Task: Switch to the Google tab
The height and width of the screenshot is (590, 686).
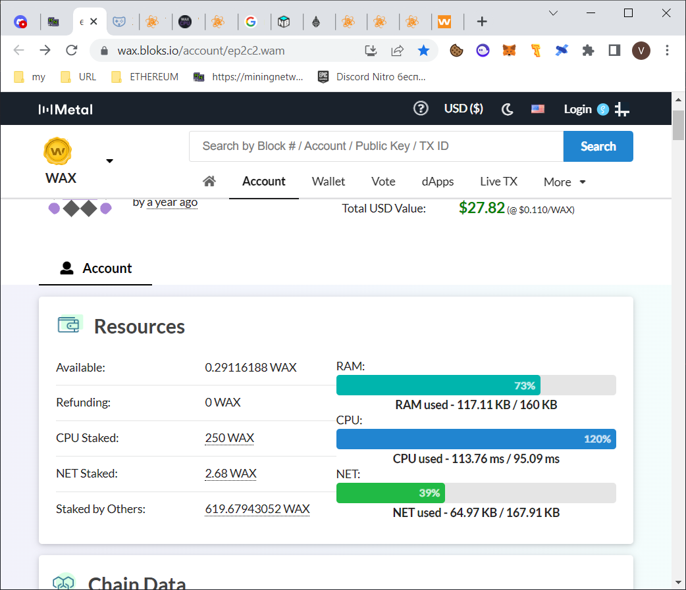Action: (x=251, y=22)
